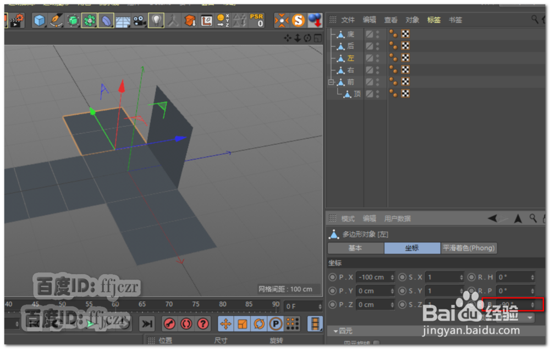Image resolution: width=550 pixels, height=349 pixels.
Task: Select the 左 polygon object in tree
Action: 350,58
